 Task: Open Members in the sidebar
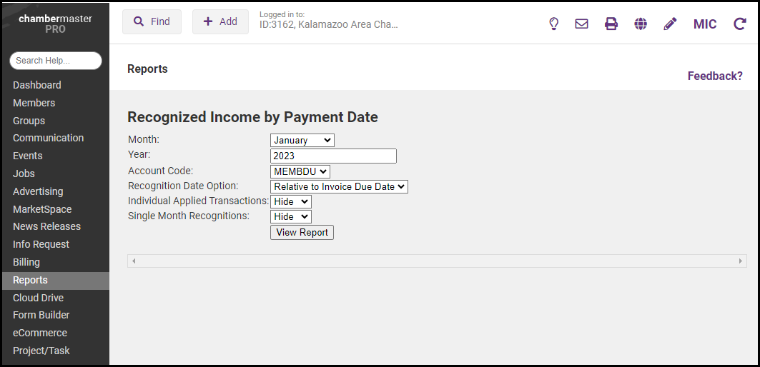coord(34,103)
